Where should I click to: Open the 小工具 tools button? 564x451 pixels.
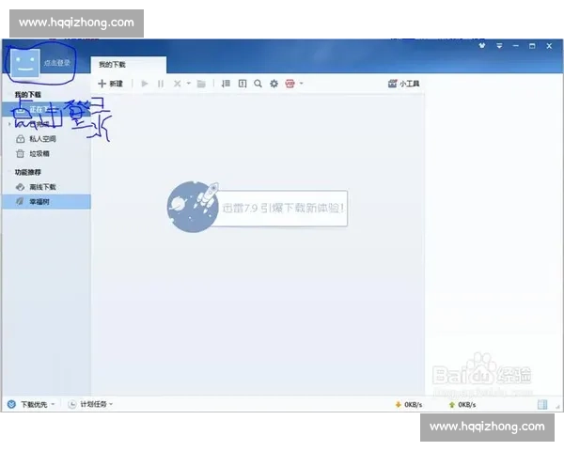403,84
